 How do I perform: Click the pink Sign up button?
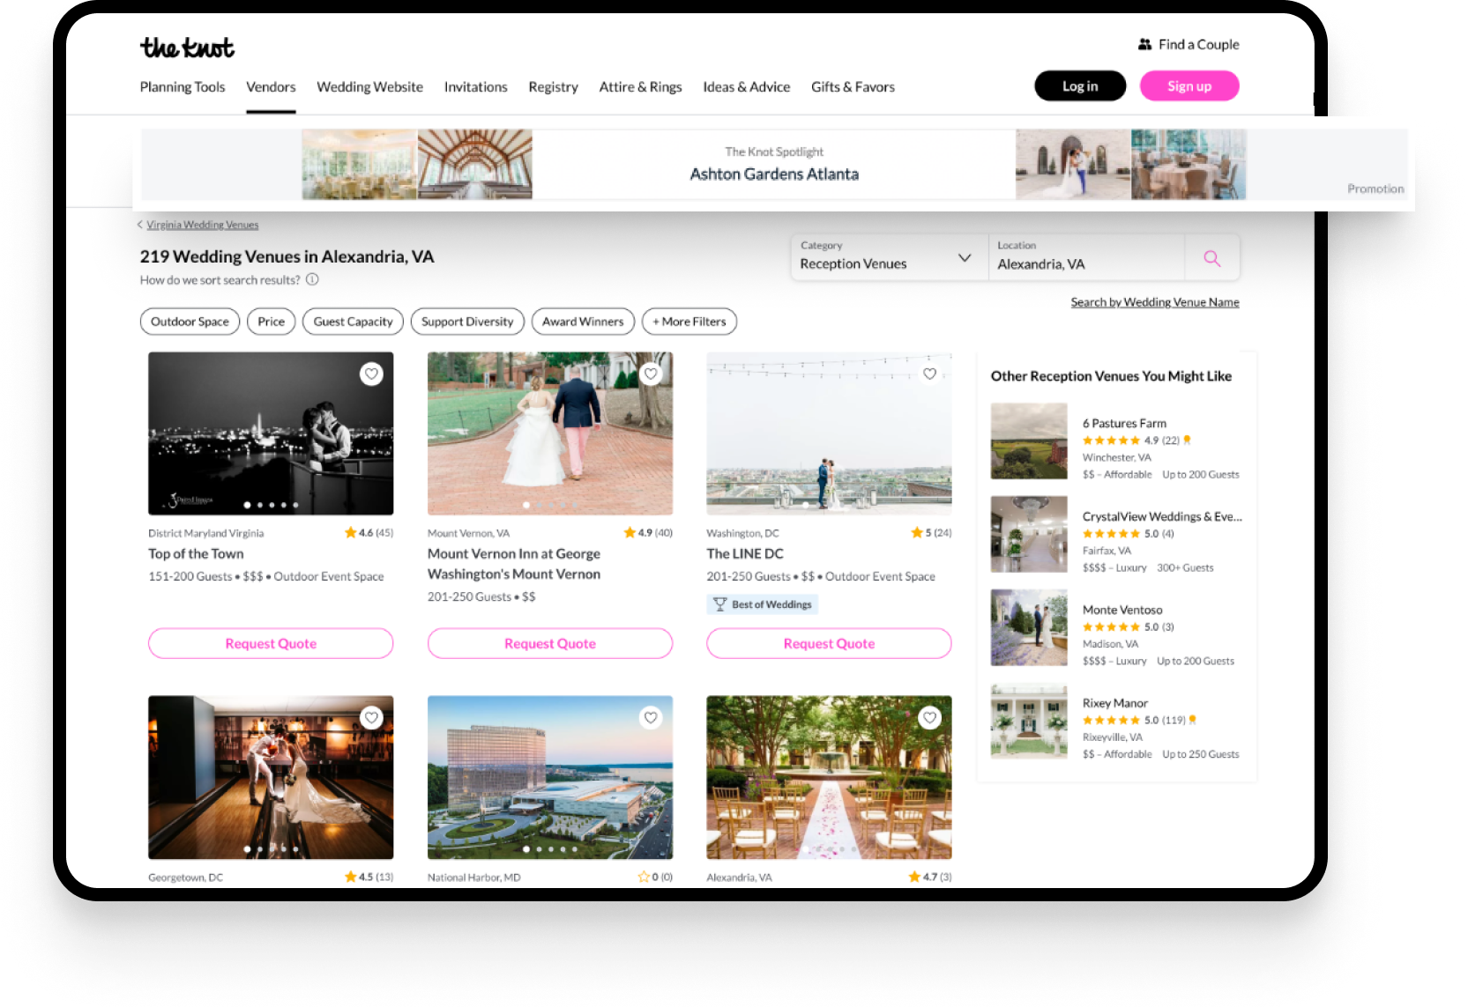pyautogui.click(x=1189, y=85)
